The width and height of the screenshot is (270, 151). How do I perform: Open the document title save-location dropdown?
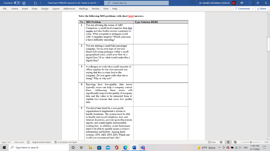click(98, 3)
